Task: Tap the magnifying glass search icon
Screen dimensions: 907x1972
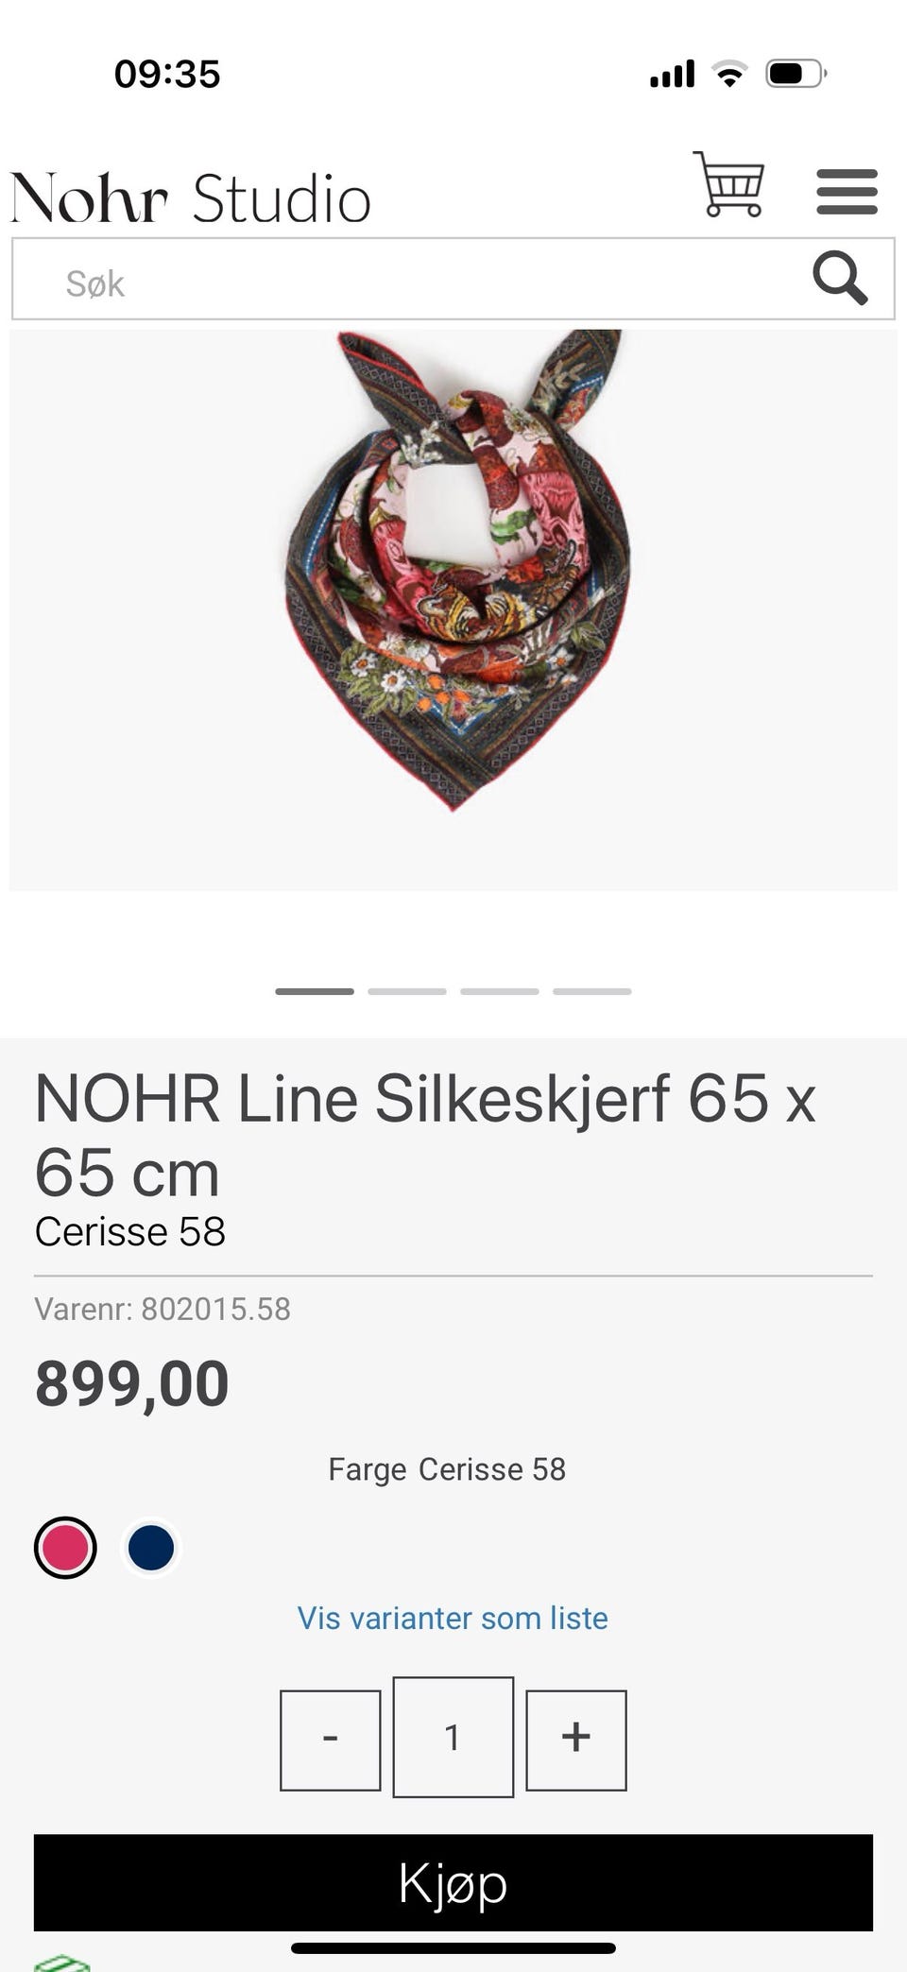Action: (839, 278)
